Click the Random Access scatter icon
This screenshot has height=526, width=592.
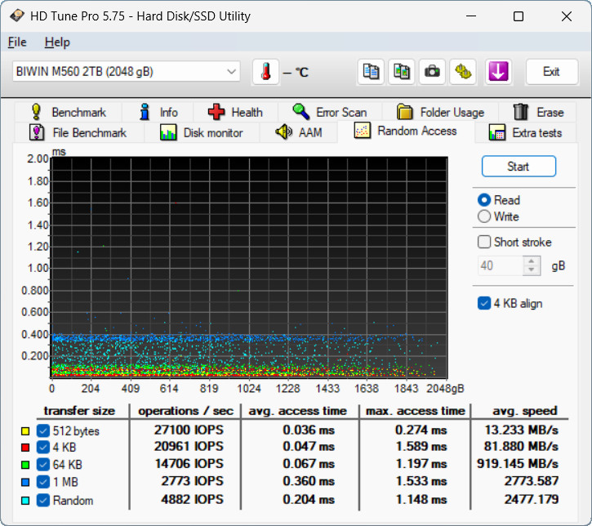pyautogui.click(x=362, y=131)
